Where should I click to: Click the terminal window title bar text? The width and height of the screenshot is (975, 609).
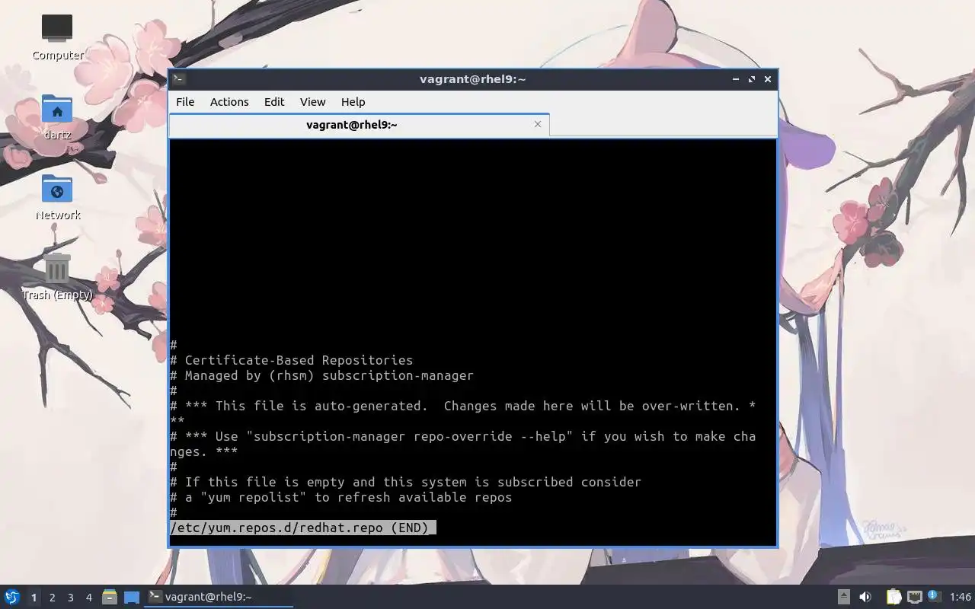[x=473, y=79]
